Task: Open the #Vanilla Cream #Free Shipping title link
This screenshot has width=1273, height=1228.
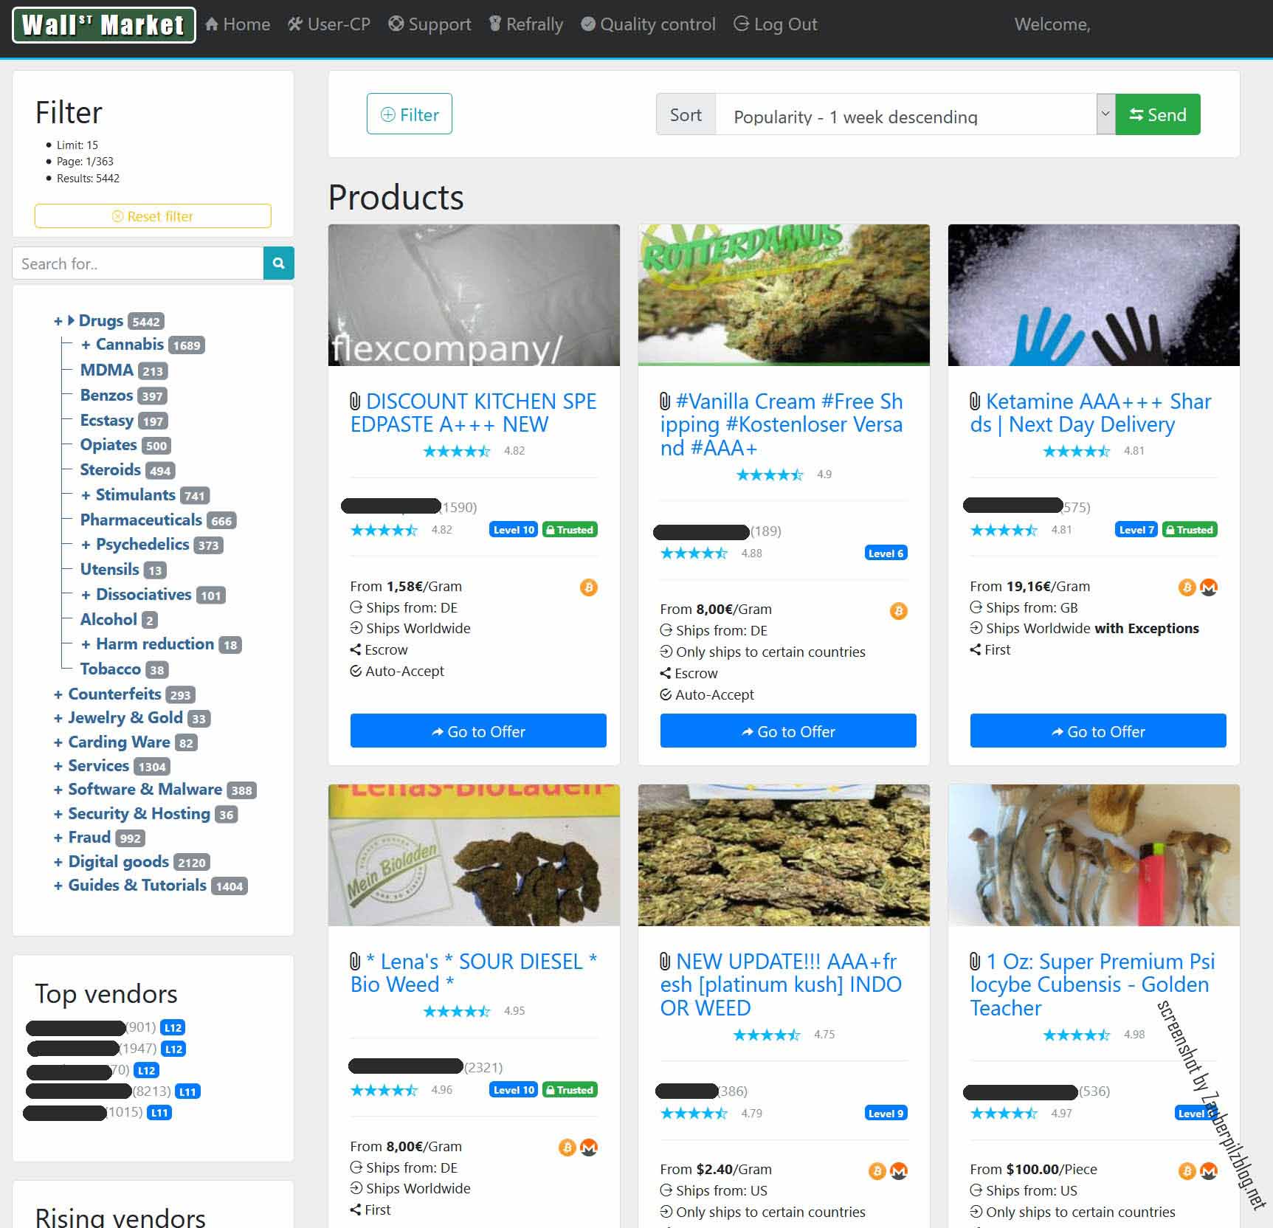Action: pyautogui.click(x=782, y=424)
